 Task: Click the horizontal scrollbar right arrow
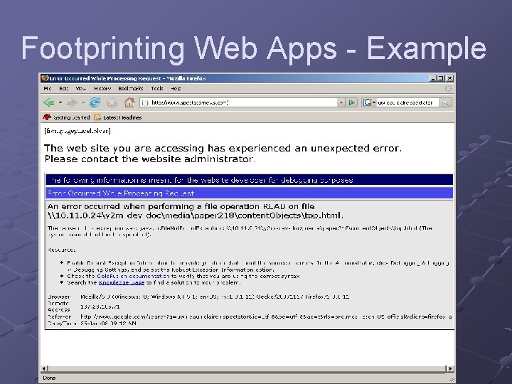pyautogui.click(x=450, y=368)
